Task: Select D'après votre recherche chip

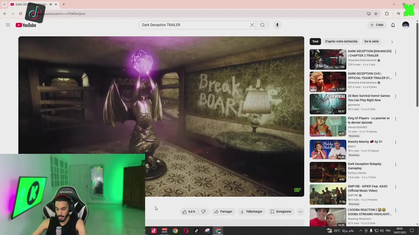Action: [x=341, y=41]
